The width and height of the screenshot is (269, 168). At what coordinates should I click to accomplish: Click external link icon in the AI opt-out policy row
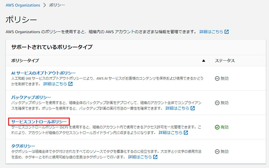click(x=71, y=84)
